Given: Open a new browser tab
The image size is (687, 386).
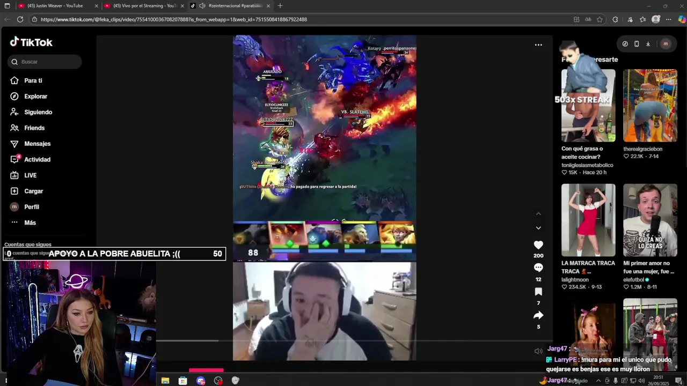Looking at the screenshot, I should 280,6.
